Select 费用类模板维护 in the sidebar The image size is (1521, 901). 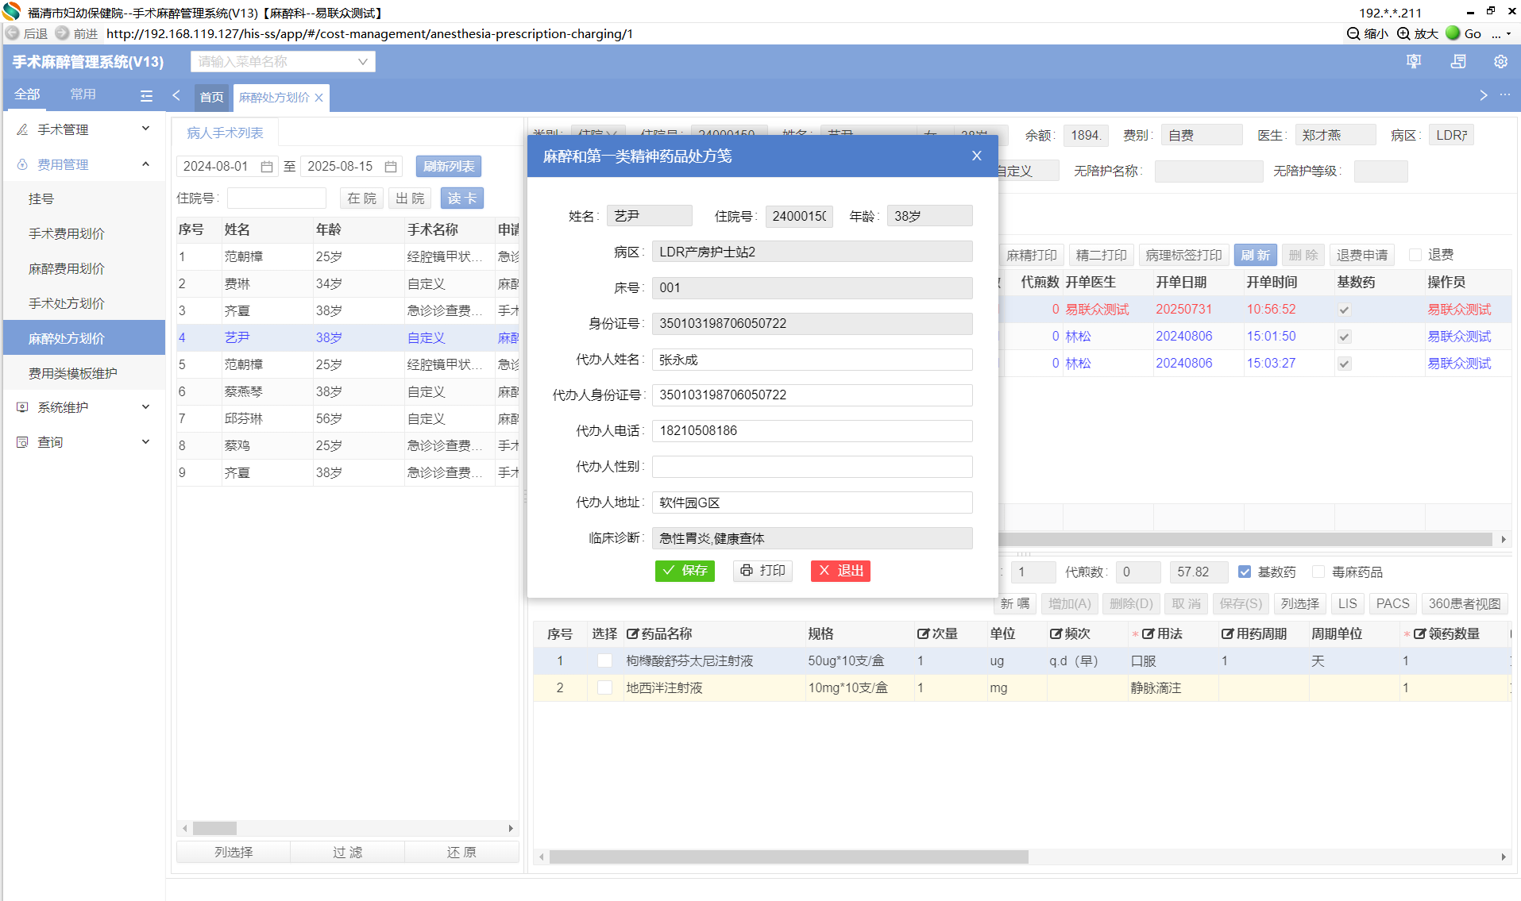tap(84, 373)
